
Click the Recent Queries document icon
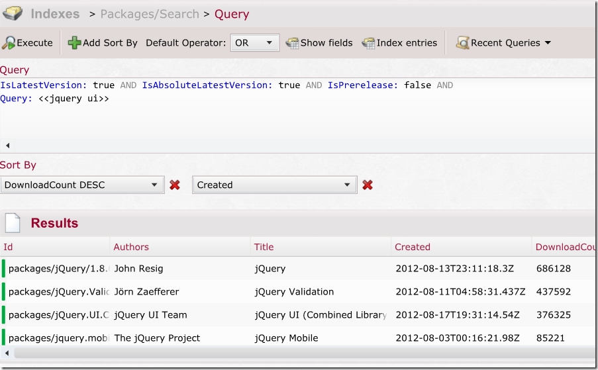pos(462,42)
